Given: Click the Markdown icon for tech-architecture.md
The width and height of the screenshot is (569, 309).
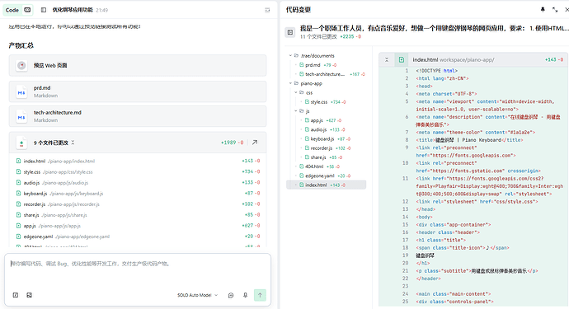Looking at the screenshot, I should pyautogui.click(x=21, y=116).
